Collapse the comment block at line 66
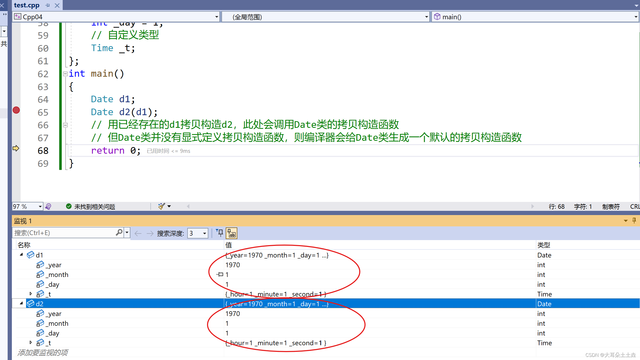 (x=65, y=125)
